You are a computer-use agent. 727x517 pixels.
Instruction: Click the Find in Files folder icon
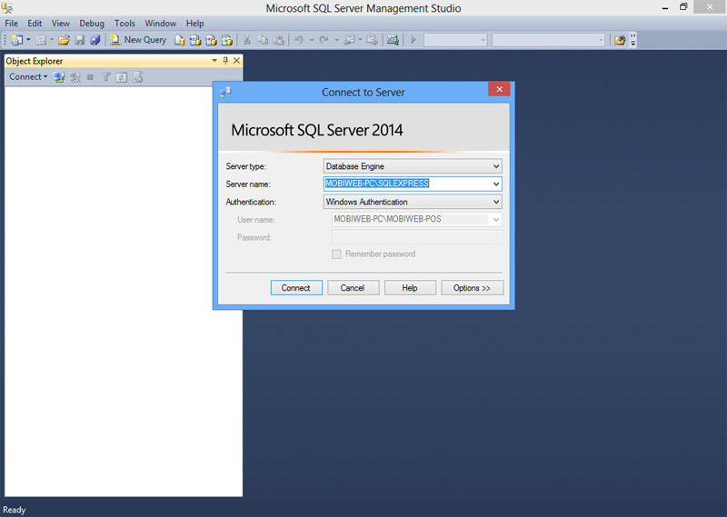click(x=620, y=40)
